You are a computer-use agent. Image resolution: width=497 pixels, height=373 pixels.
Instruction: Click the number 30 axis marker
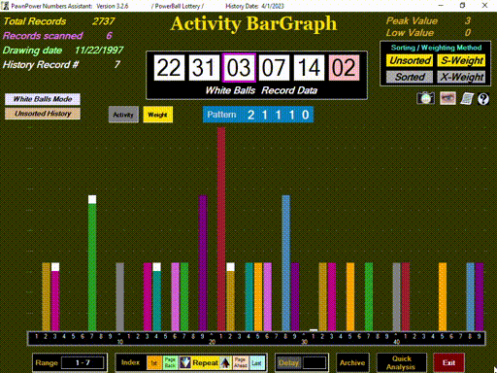tap(304, 342)
